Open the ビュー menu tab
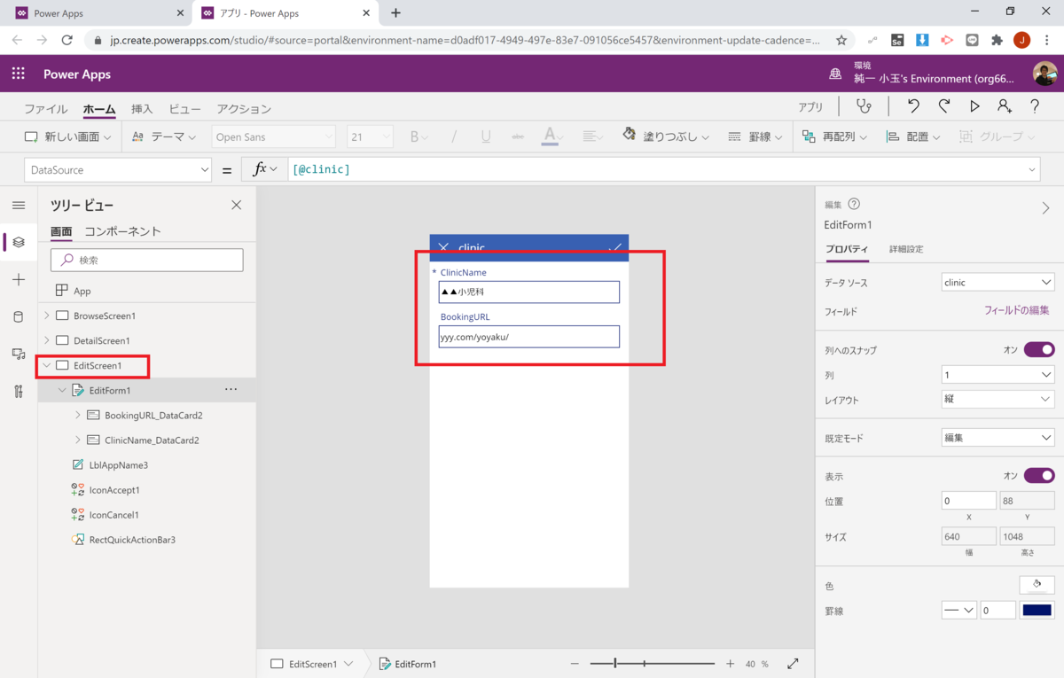The width and height of the screenshot is (1064, 678). point(184,109)
